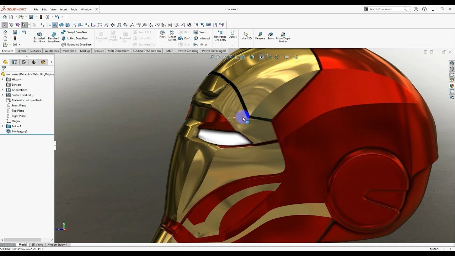
Task: Switch to the Power Surfacing tab
Action: (188, 51)
